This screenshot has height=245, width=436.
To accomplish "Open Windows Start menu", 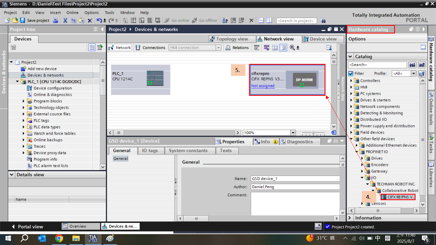I will click(8, 238).
